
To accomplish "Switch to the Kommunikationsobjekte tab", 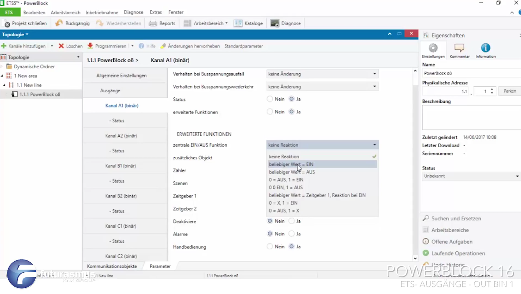I will [112, 266].
